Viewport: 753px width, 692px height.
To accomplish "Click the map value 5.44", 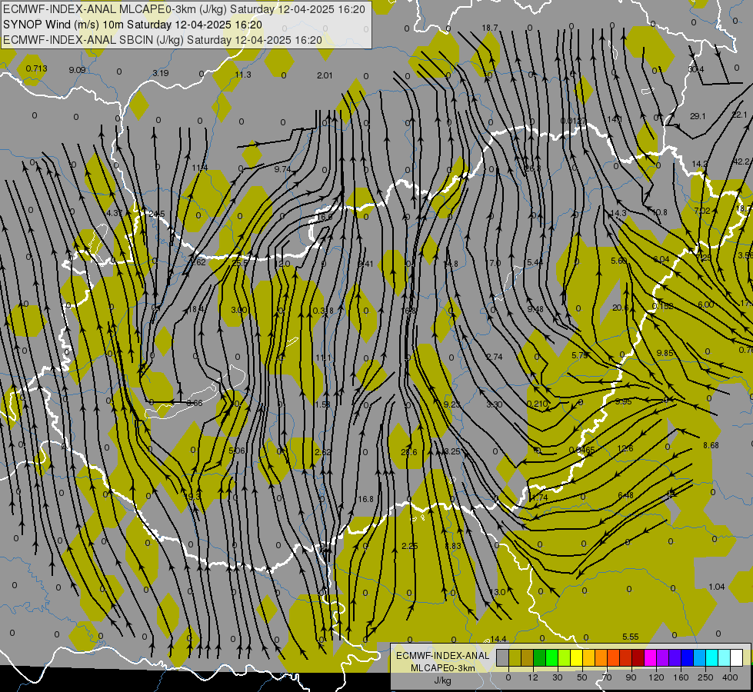I will [x=535, y=262].
